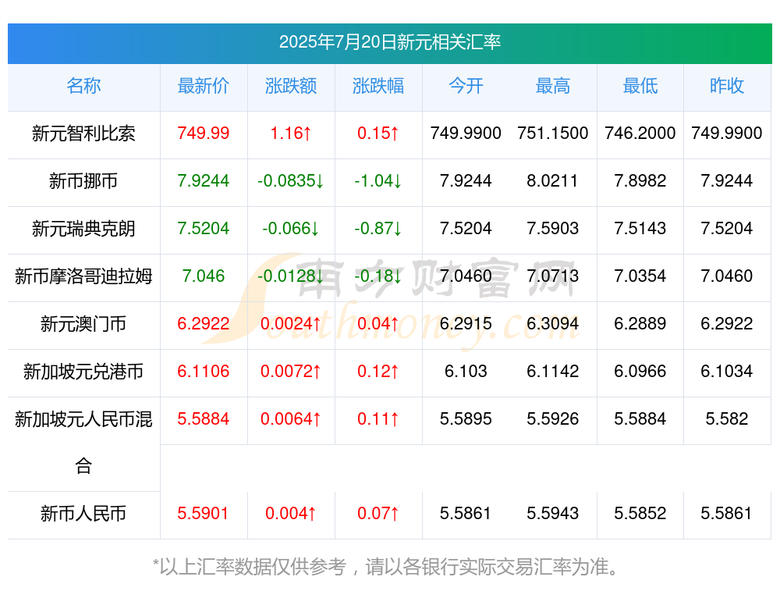
Task: Select the 昨收 column header
Action: [727, 86]
